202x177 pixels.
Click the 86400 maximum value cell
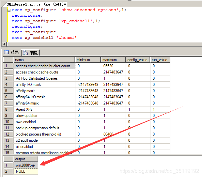click(x=113, y=134)
